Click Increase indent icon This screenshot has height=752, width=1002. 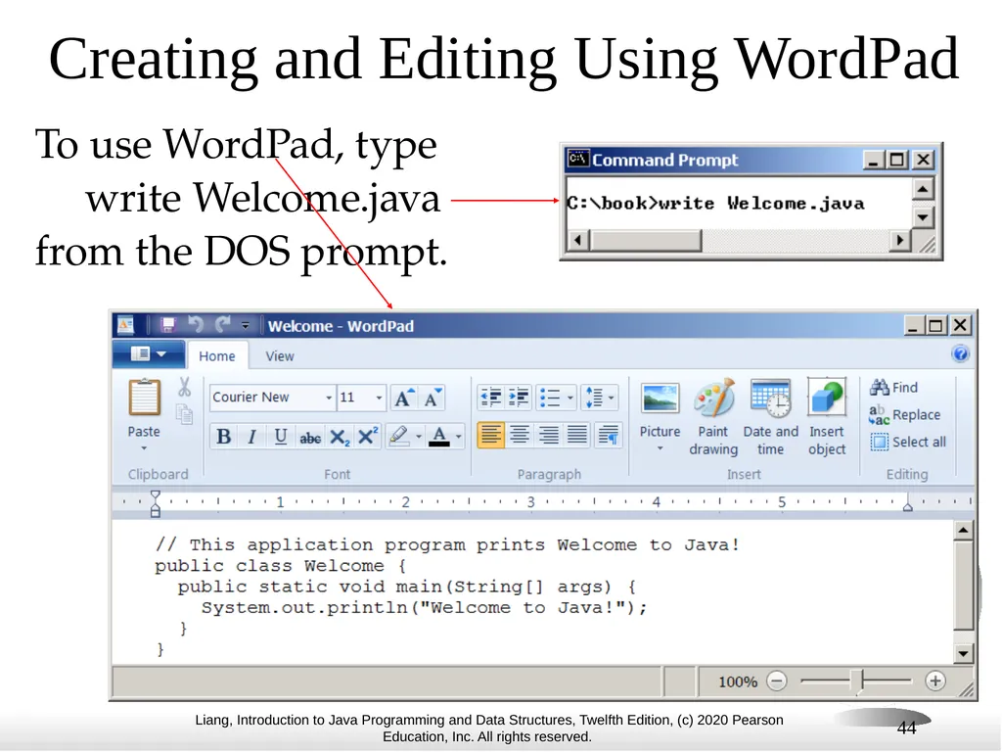[519, 398]
